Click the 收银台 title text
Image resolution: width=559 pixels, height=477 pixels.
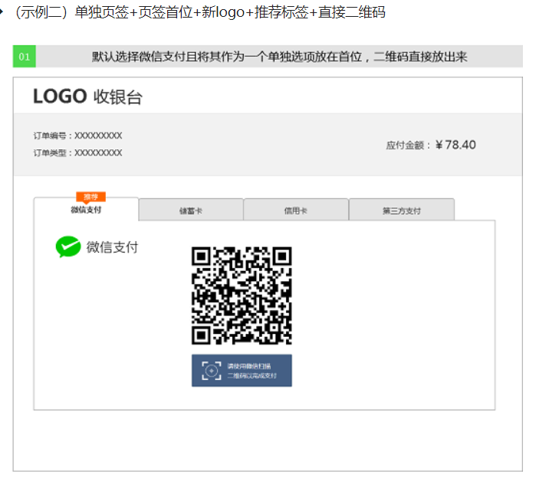tap(118, 96)
